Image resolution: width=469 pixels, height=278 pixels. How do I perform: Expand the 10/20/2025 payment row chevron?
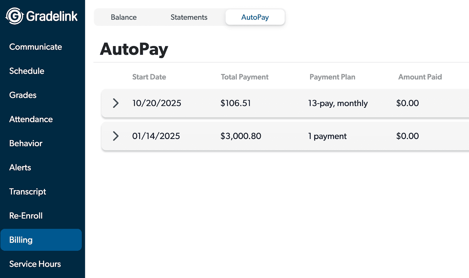click(116, 103)
